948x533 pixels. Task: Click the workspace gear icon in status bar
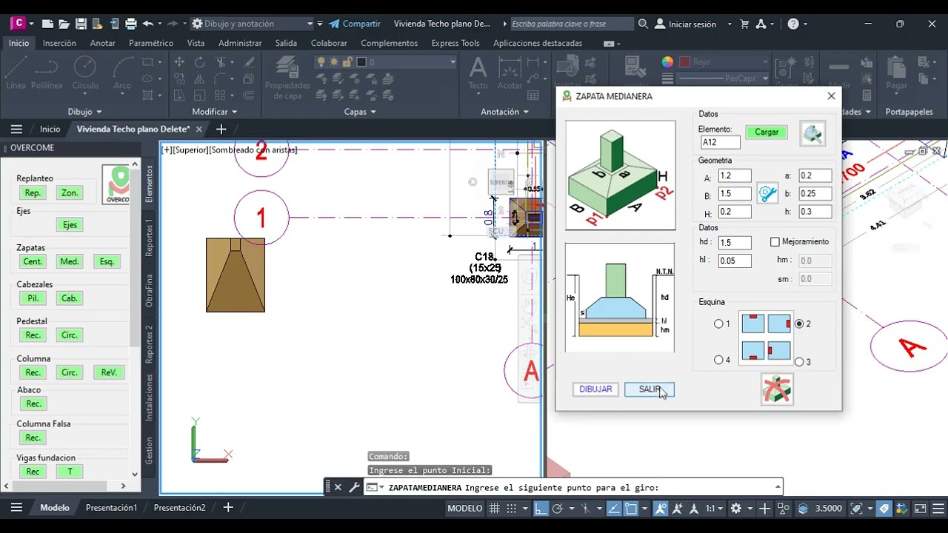coord(735,509)
